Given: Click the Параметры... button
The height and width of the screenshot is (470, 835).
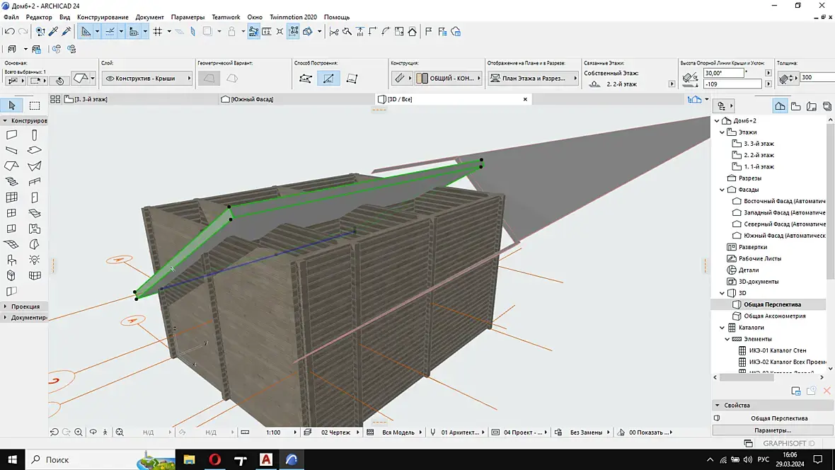Looking at the screenshot, I should 772,430.
